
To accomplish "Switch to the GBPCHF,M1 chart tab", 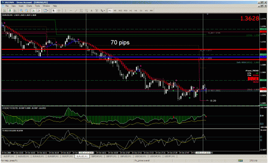I will pyautogui.click(x=97, y=156).
